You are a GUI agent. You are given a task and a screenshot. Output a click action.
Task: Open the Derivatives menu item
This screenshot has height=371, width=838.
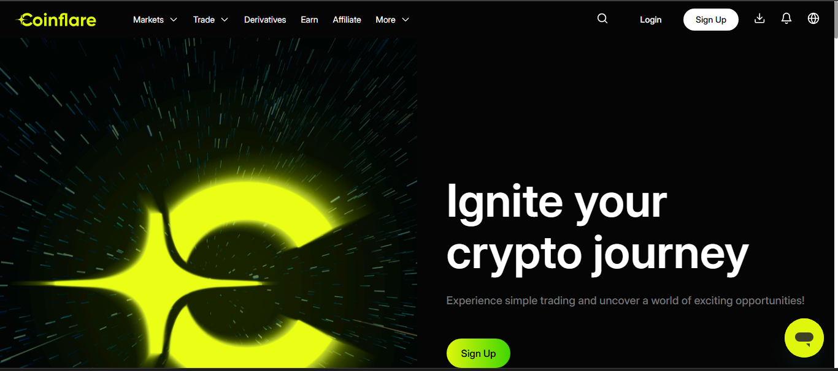pyautogui.click(x=265, y=20)
